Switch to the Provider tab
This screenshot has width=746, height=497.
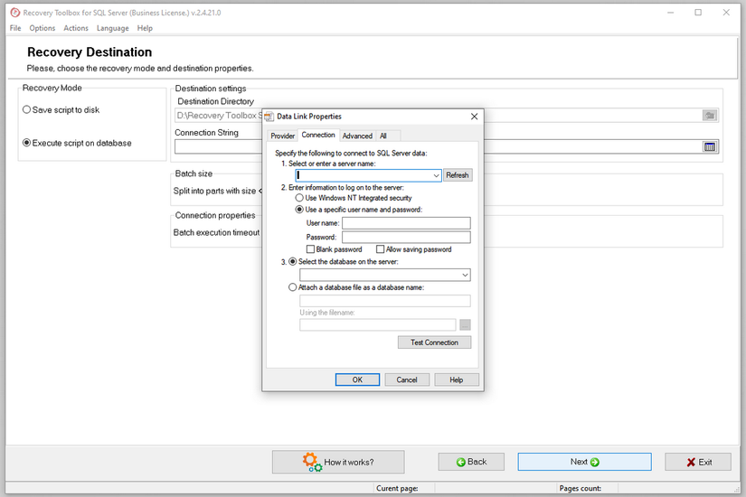283,136
